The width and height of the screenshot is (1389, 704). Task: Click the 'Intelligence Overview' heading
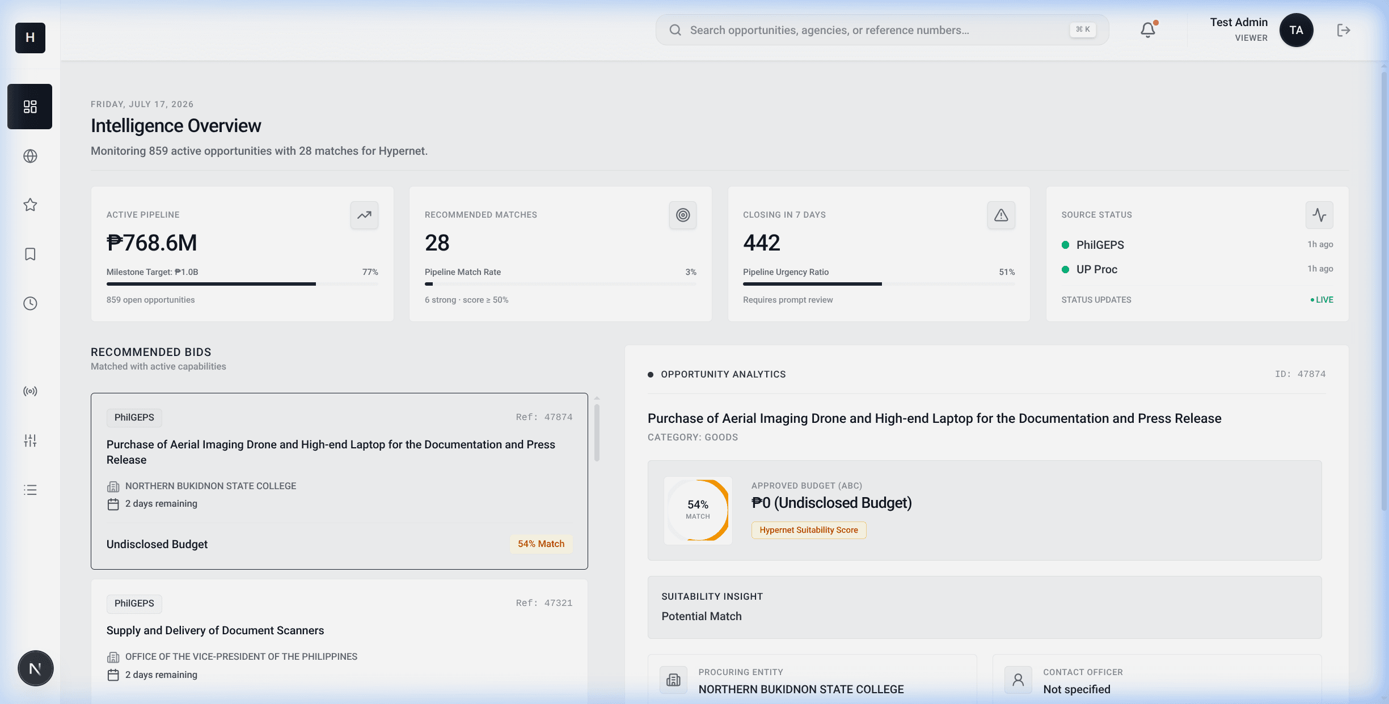(176, 126)
